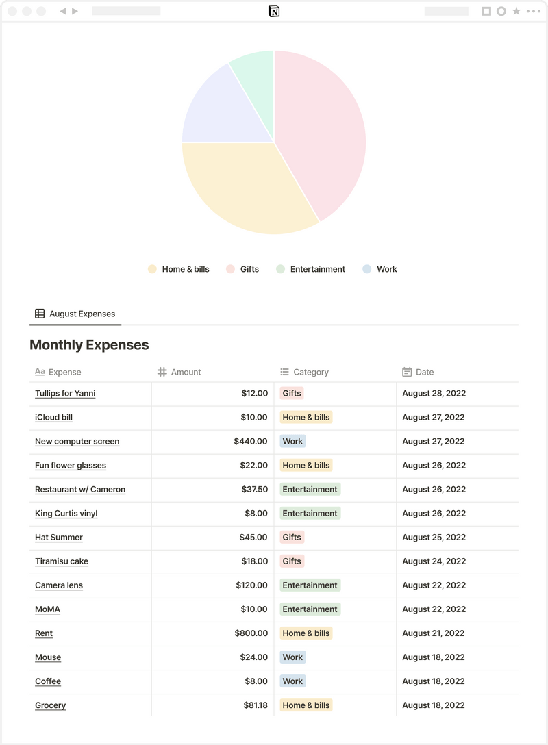The width and height of the screenshot is (548, 745).
Task: Click the Aa icon in the Expense column
Action: coord(39,372)
